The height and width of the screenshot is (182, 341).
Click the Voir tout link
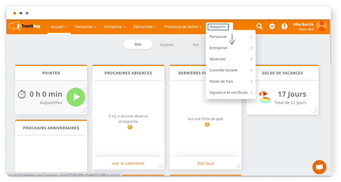[x=205, y=163]
